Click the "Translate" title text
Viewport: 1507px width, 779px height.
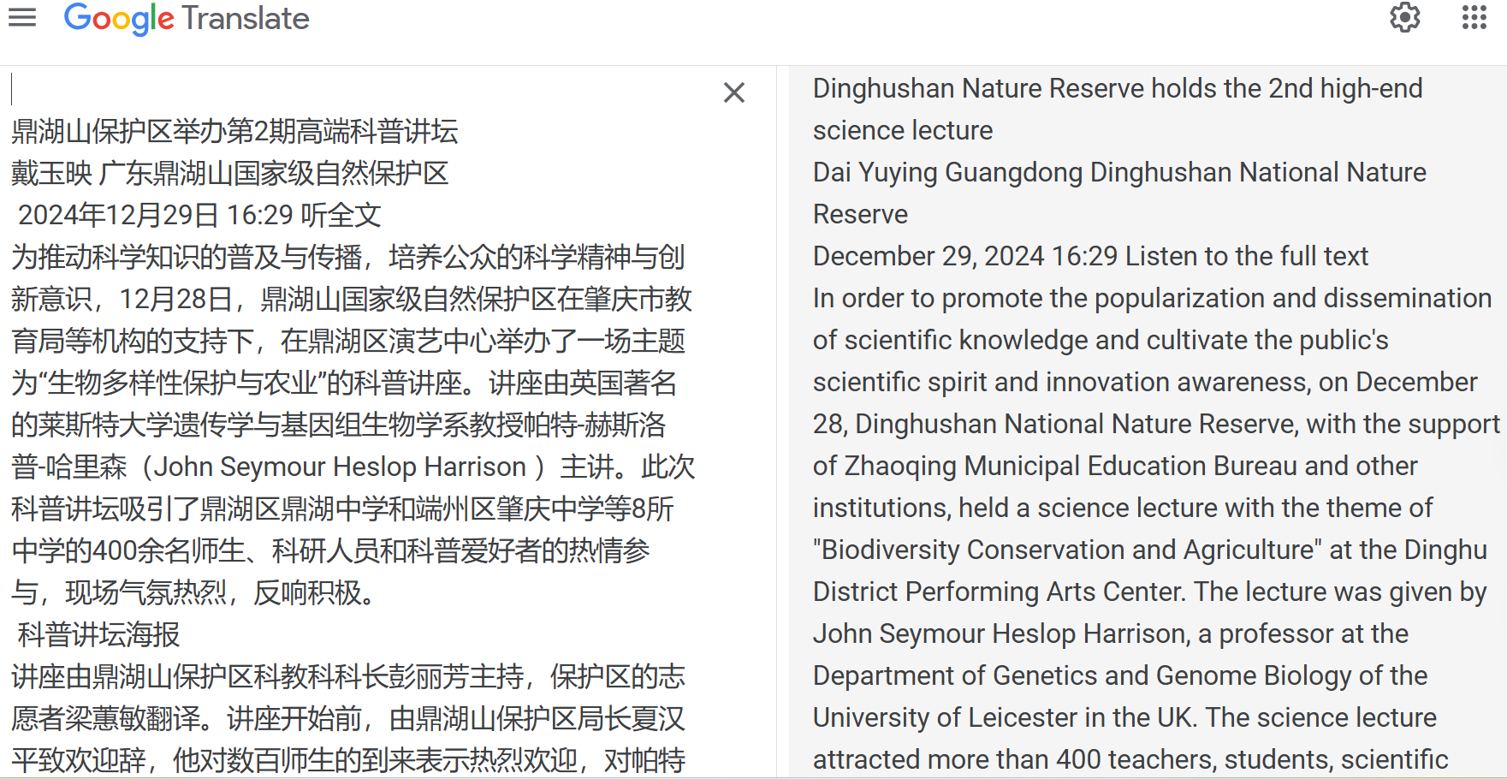[246, 19]
